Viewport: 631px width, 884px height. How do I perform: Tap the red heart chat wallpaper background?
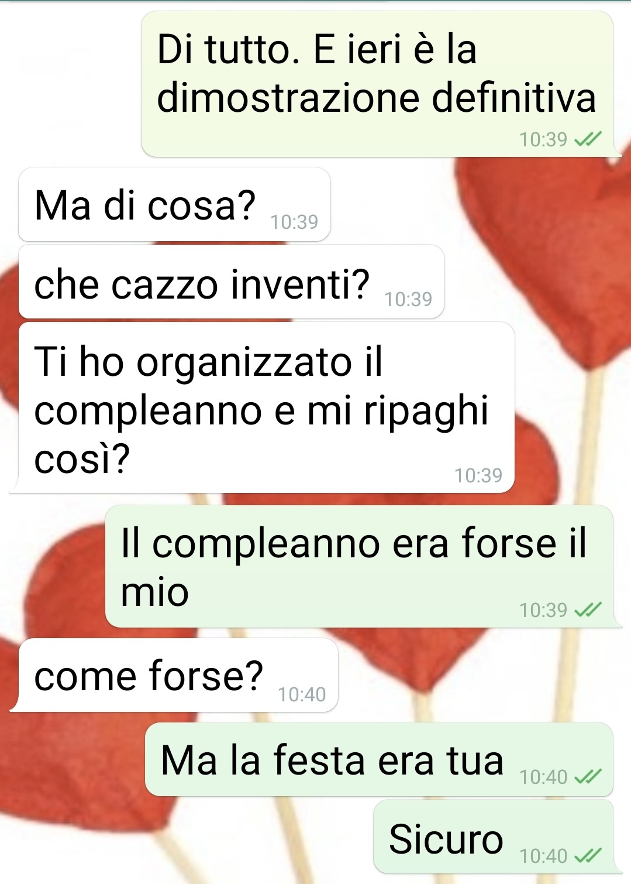(x=544, y=263)
